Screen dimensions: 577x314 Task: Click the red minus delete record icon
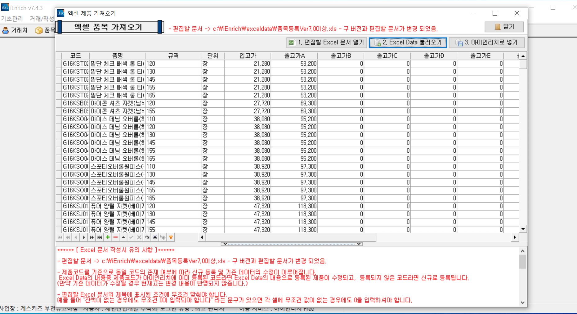coord(115,237)
